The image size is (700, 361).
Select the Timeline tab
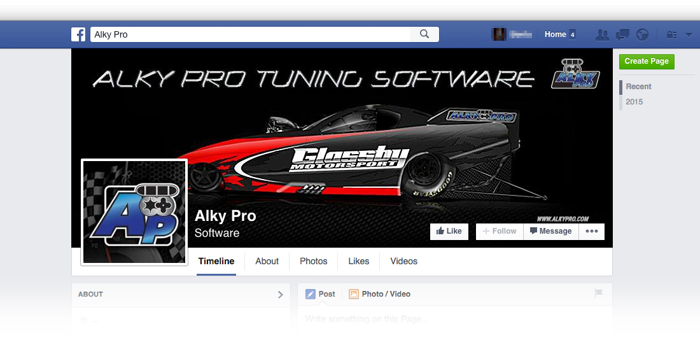click(216, 262)
